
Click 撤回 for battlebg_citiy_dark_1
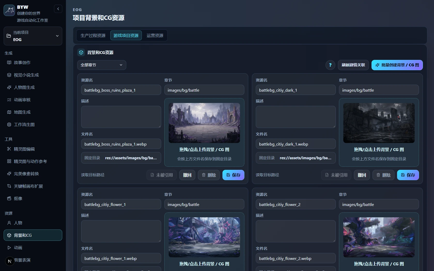tap(362, 175)
